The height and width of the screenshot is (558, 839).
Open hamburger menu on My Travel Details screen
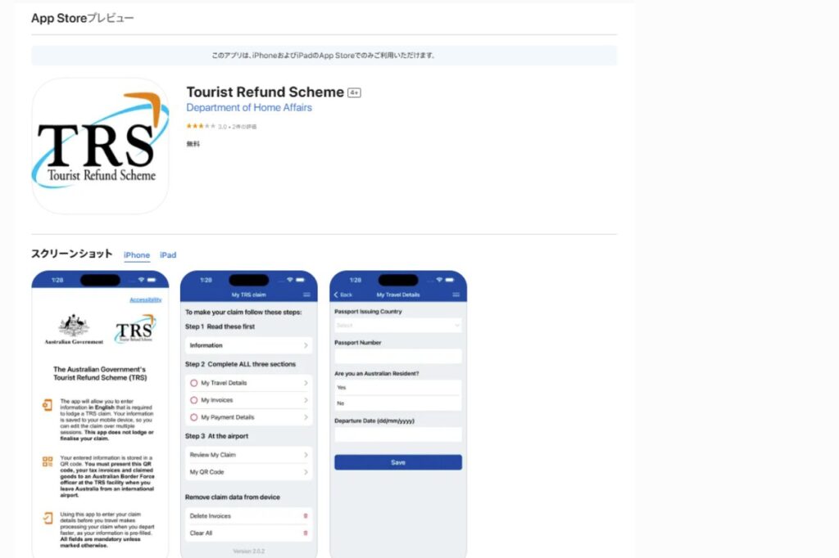pos(456,295)
